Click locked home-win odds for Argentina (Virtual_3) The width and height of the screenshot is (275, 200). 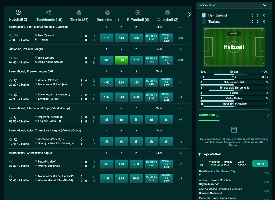click(x=107, y=119)
